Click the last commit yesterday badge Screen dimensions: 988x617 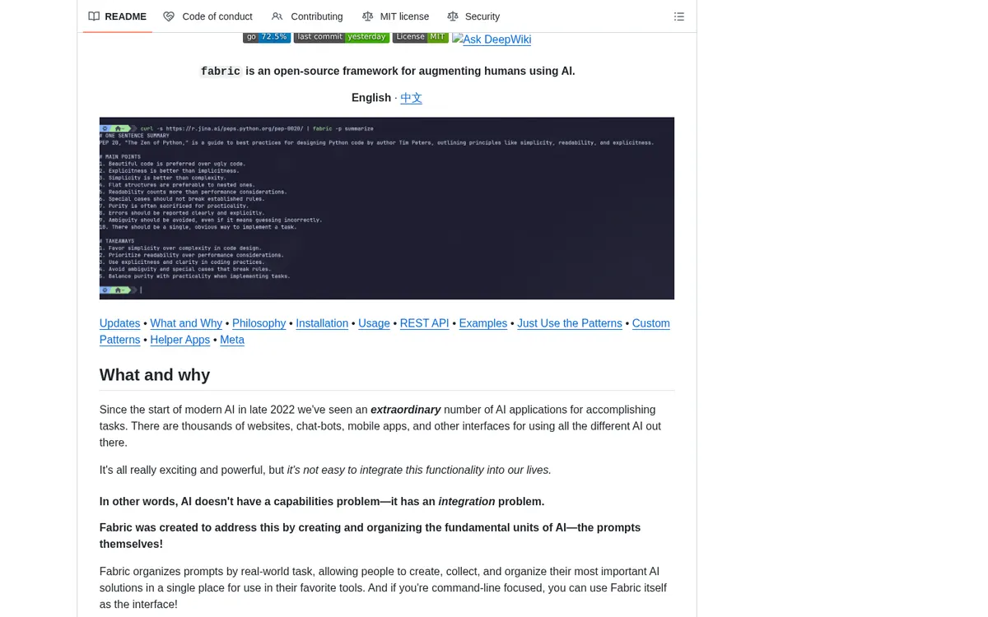(x=342, y=37)
